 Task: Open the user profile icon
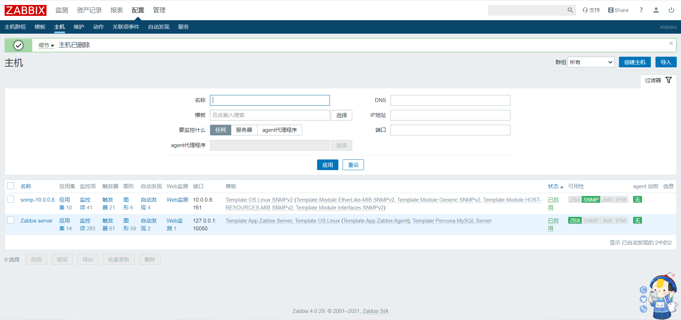[656, 10]
